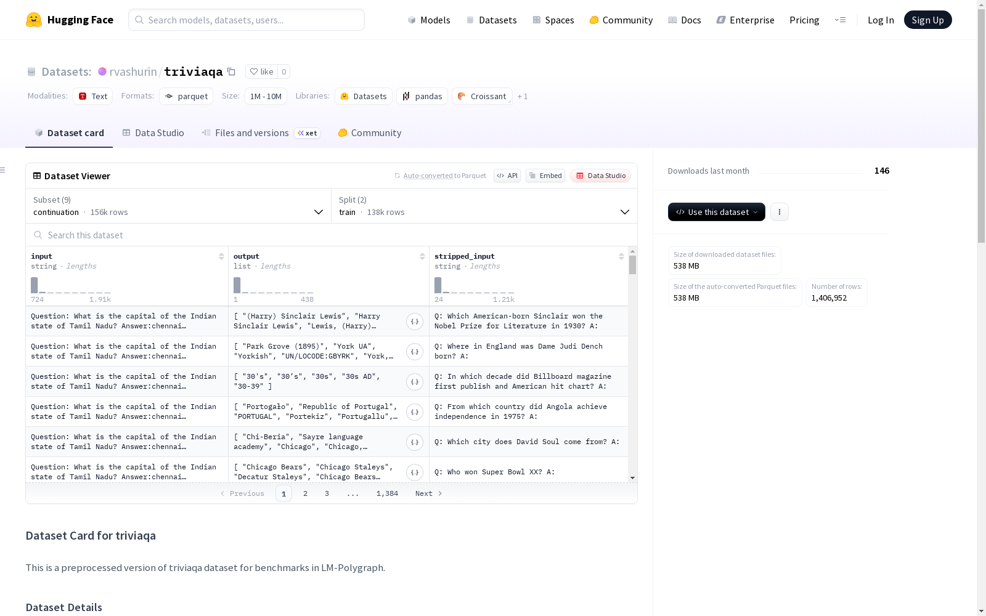Focus the search models, datasets, users field
Viewport: 986px width, 616px height.
(x=246, y=20)
